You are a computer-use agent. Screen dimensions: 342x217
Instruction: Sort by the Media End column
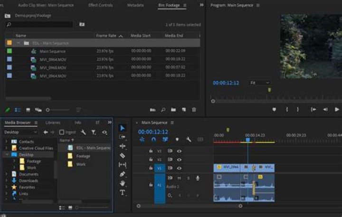point(174,36)
